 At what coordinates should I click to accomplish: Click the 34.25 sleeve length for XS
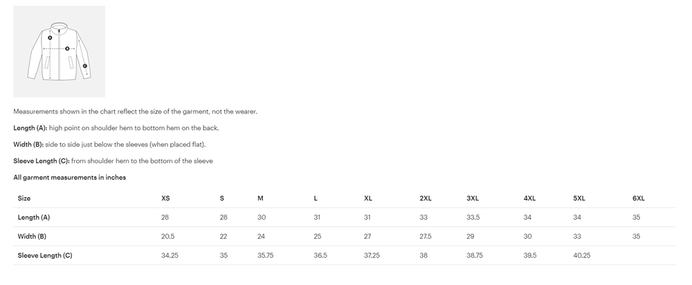pos(170,255)
